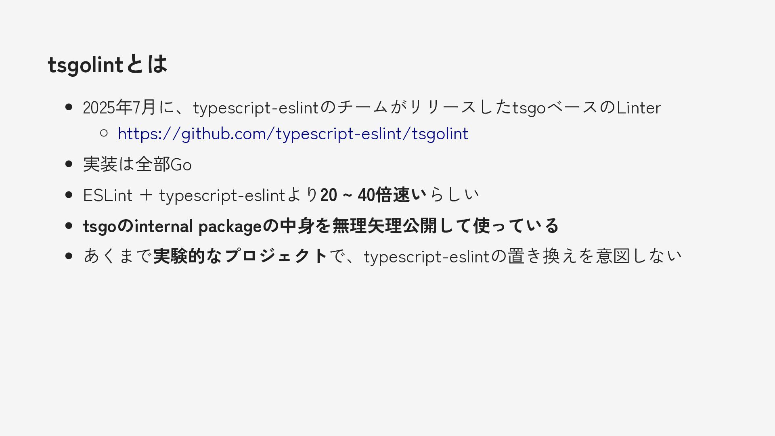Click 'ESLint' at the start of the third bullet
The width and height of the screenshot is (775, 436).
(108, 195)
